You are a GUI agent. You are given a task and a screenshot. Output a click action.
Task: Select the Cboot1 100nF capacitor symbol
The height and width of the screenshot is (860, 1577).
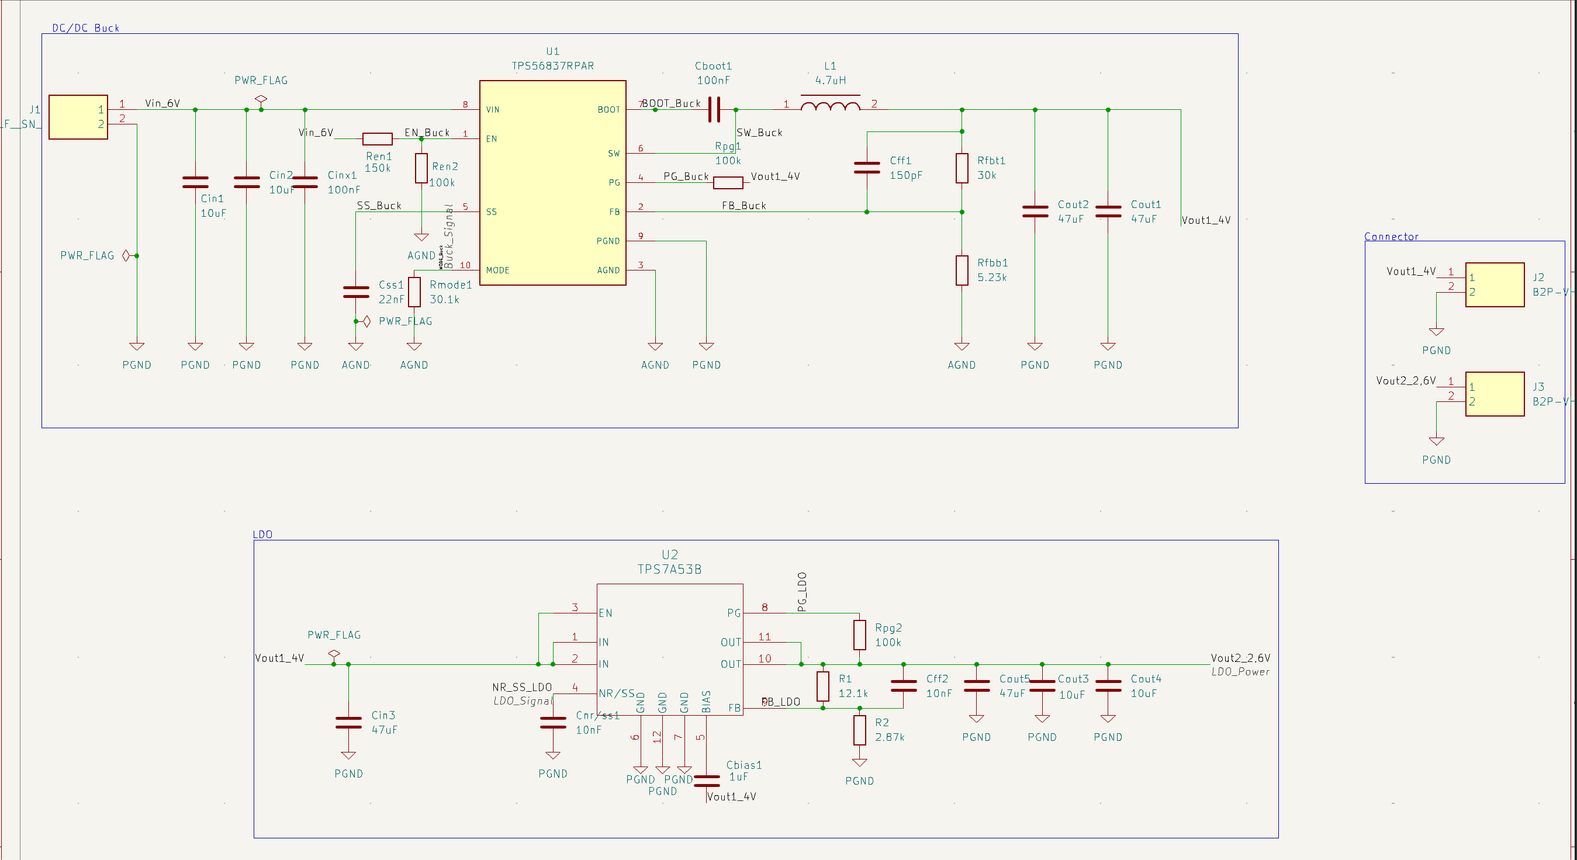(x=714, y=110)
